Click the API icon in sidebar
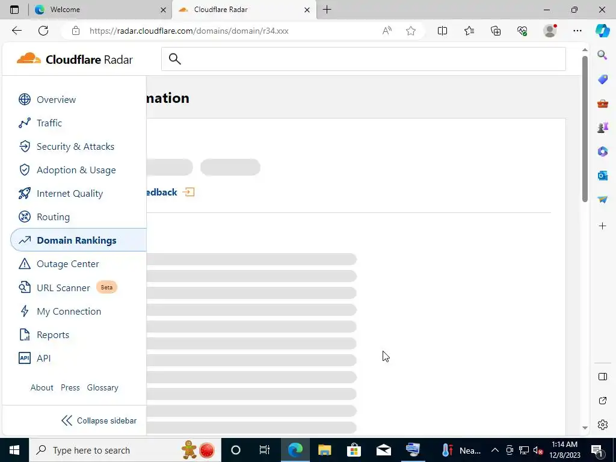Image resolution: width=616 pixels, height=462 pixels. [x=24, y=358]
